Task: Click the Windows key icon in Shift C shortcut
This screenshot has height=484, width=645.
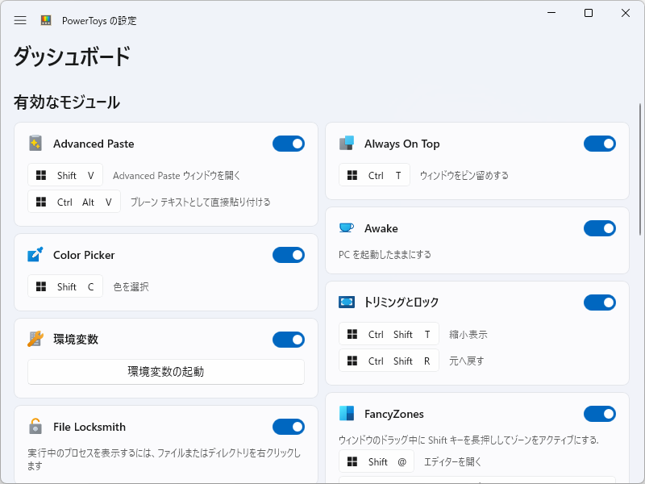Action: point(43,286)
